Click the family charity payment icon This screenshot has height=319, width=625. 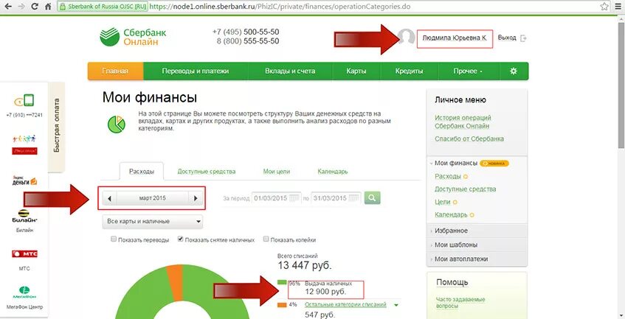click(x=24, y=139)
